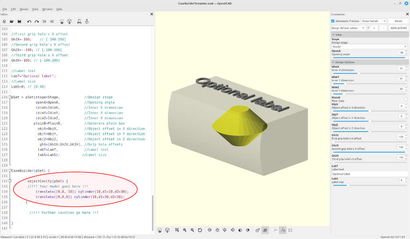The width and height of the screenshot is (410, 239).
Task: Switch to Right view
Action: [x=209, y=230]
